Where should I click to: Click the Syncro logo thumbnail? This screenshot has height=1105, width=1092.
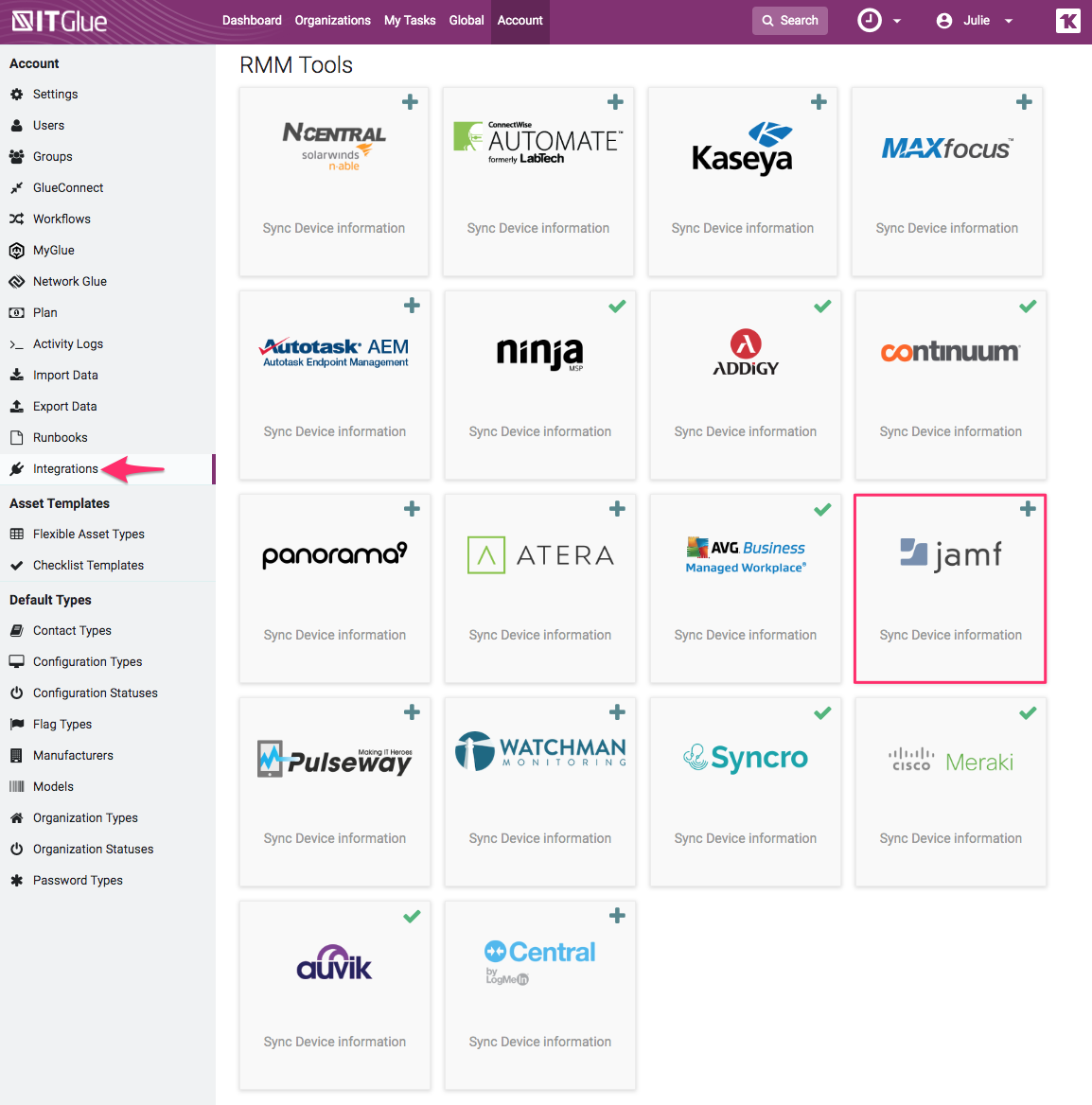745,759
